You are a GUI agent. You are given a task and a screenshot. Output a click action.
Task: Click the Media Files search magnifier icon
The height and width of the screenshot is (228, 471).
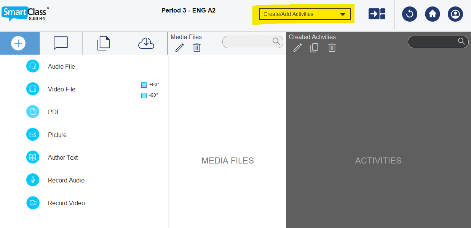276,41
